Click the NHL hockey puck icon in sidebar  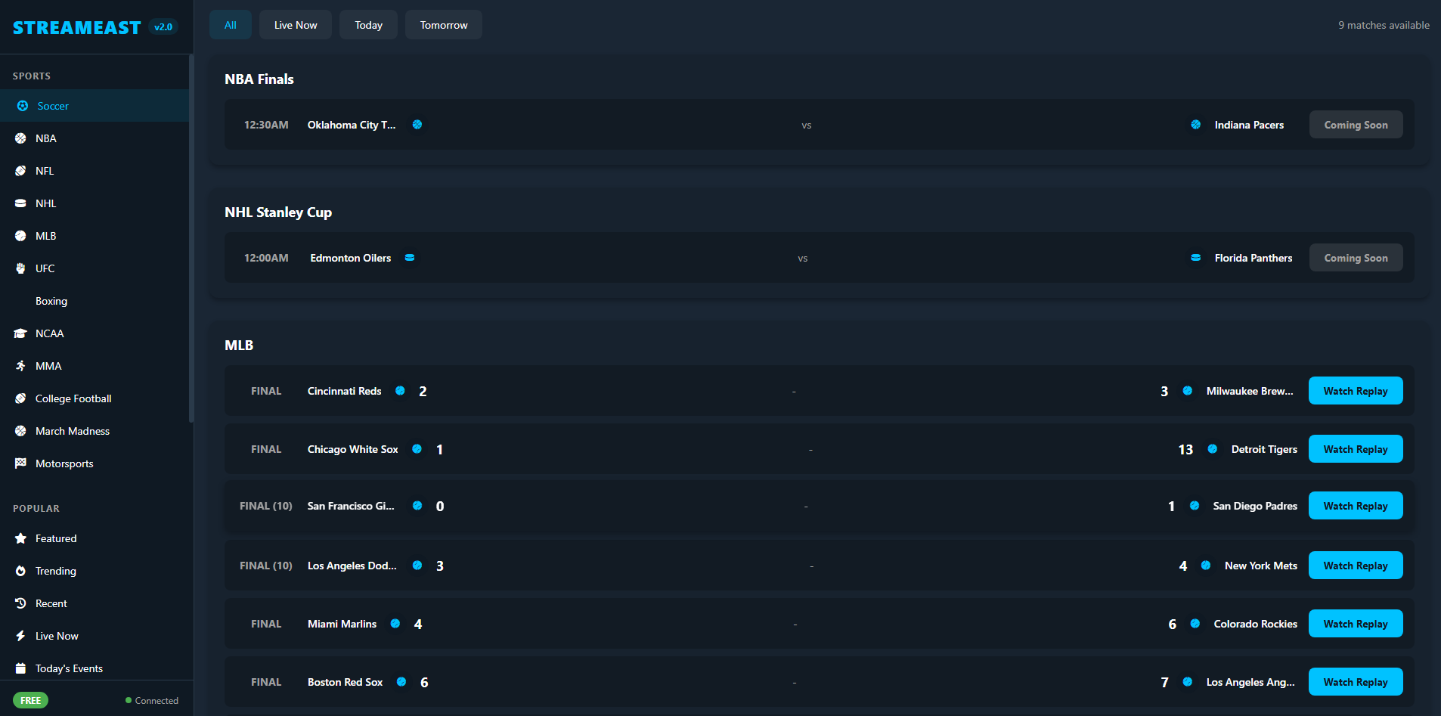pyautogui.click(x=20, y=203)
